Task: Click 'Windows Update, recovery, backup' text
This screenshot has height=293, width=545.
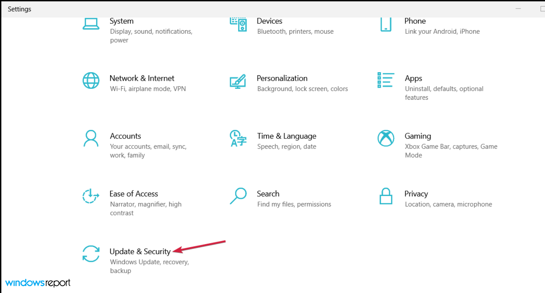Action: pos(149,266)
